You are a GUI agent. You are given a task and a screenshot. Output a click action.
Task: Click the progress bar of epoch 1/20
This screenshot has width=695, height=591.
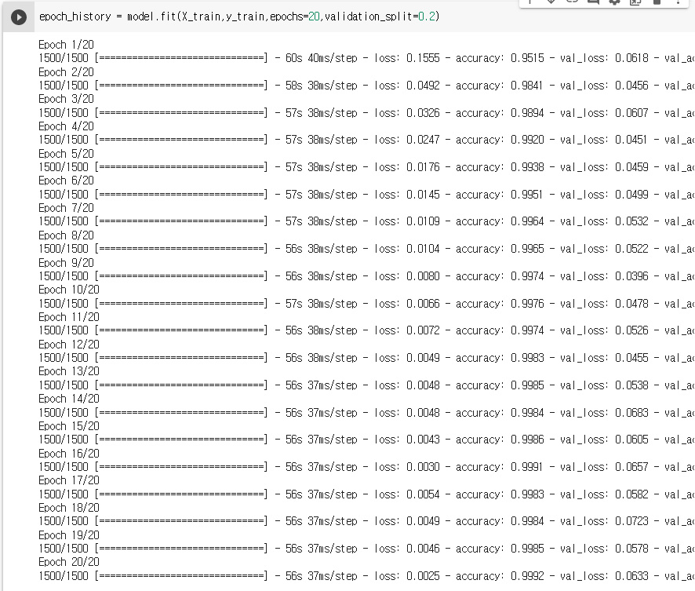181,58
